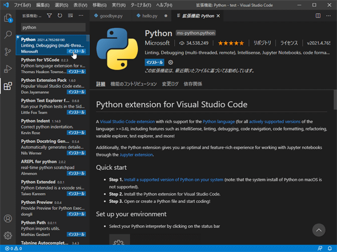Open the 移動(G) menu

coord(99,5)
